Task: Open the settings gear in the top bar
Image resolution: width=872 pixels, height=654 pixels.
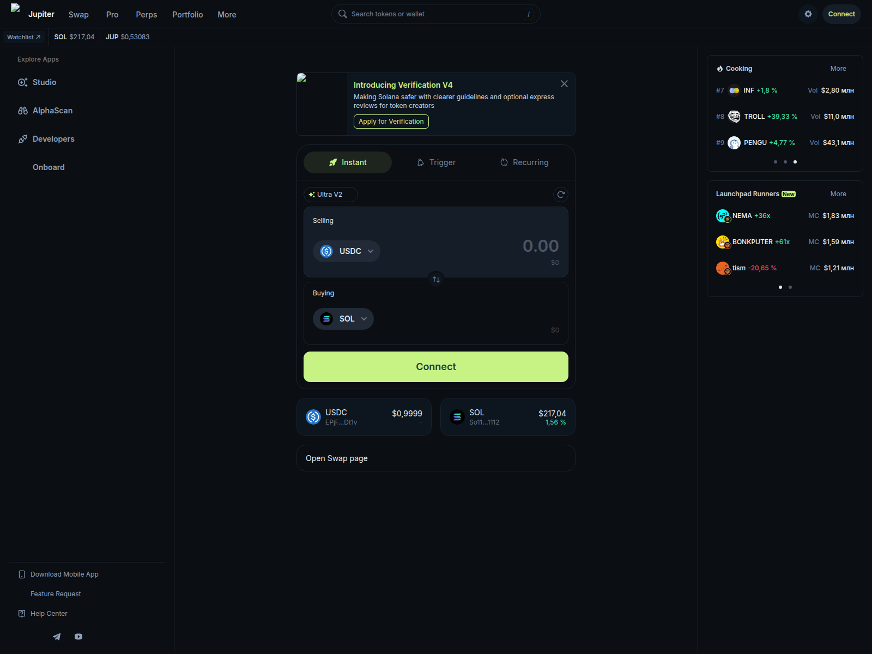Action: coord(808,14)
